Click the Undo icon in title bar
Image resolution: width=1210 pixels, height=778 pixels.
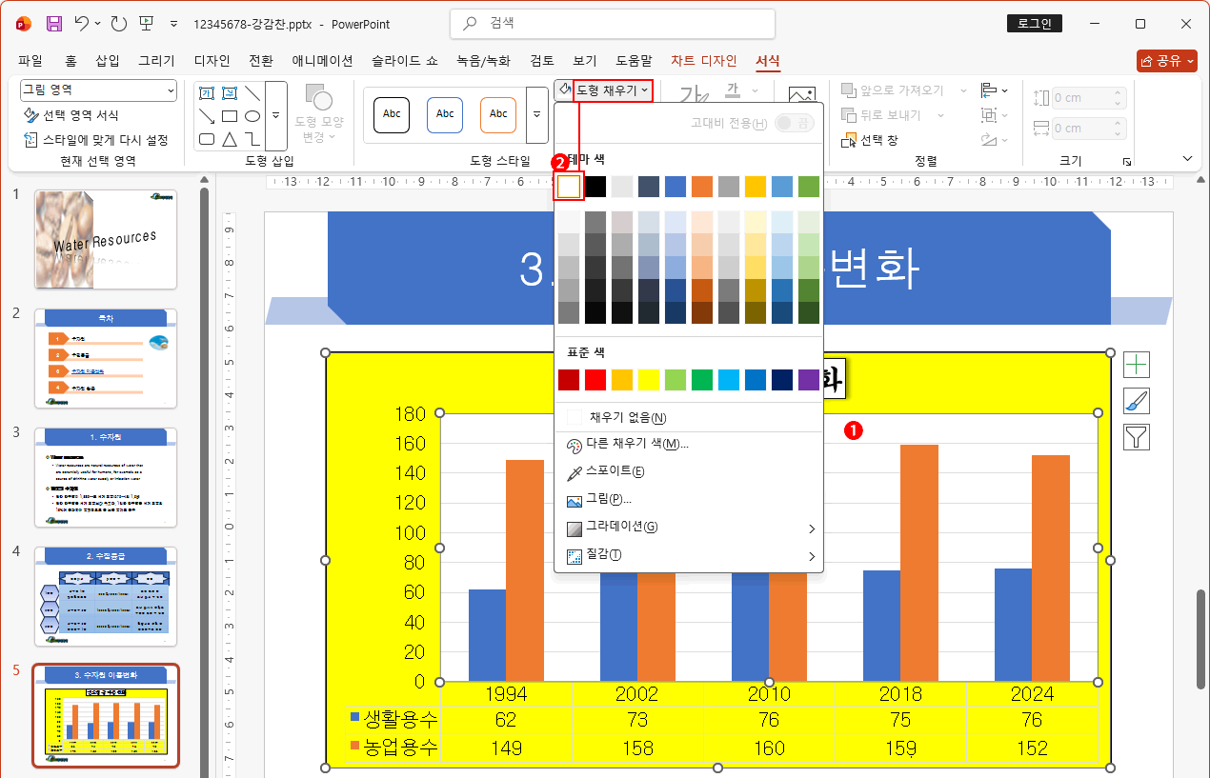[x=82, y=23]
